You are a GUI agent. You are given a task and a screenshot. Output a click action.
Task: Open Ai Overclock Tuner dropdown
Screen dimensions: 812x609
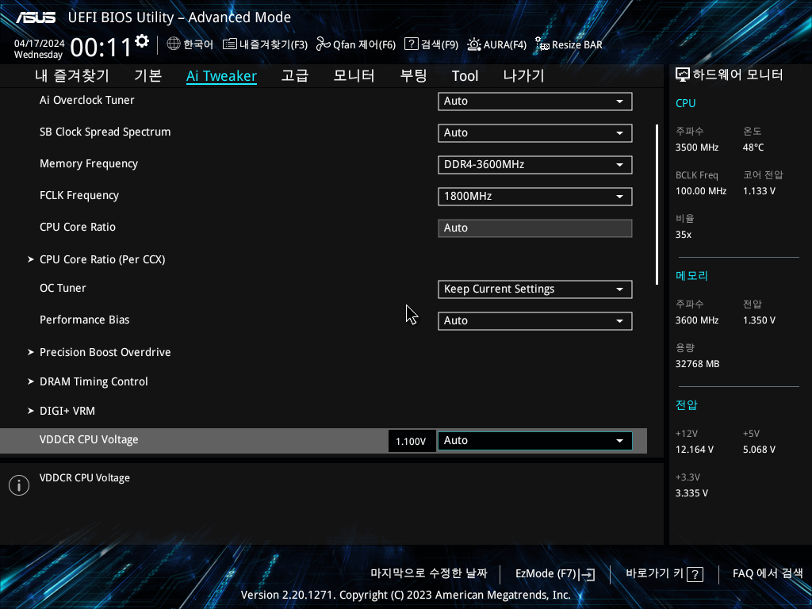click(535, 101)
